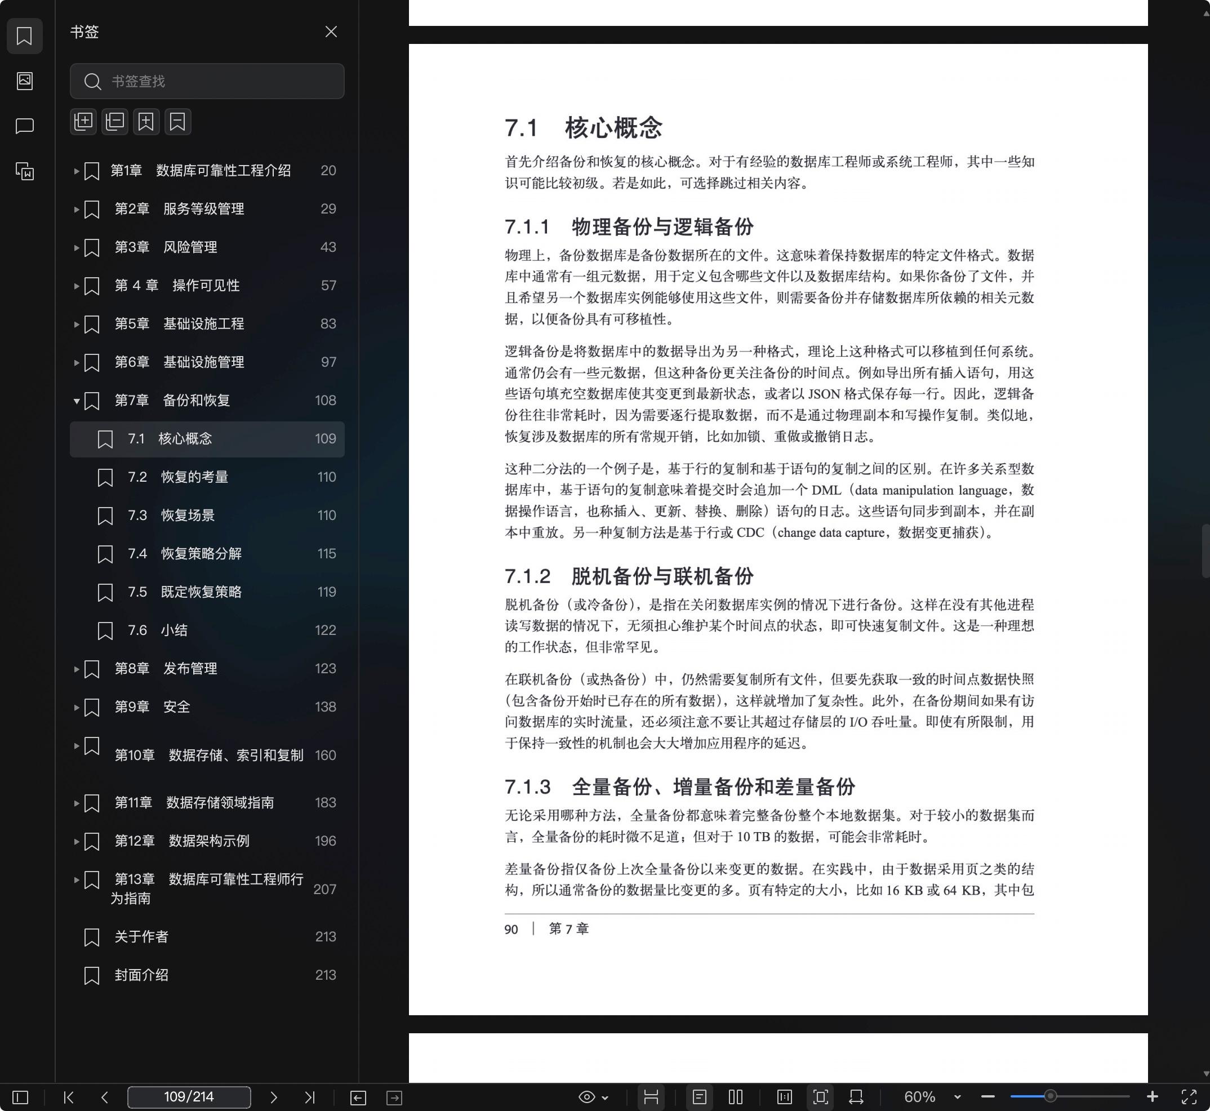1210x1111 pixels.
Task: Go to next page
Action: pyautogui.click(x=274, y=1097)
